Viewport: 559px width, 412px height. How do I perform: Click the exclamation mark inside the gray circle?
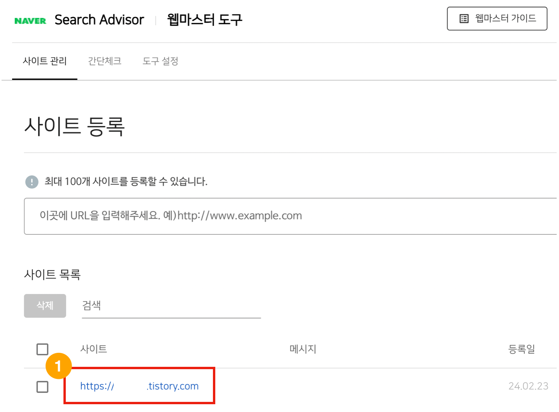(32, 181)
